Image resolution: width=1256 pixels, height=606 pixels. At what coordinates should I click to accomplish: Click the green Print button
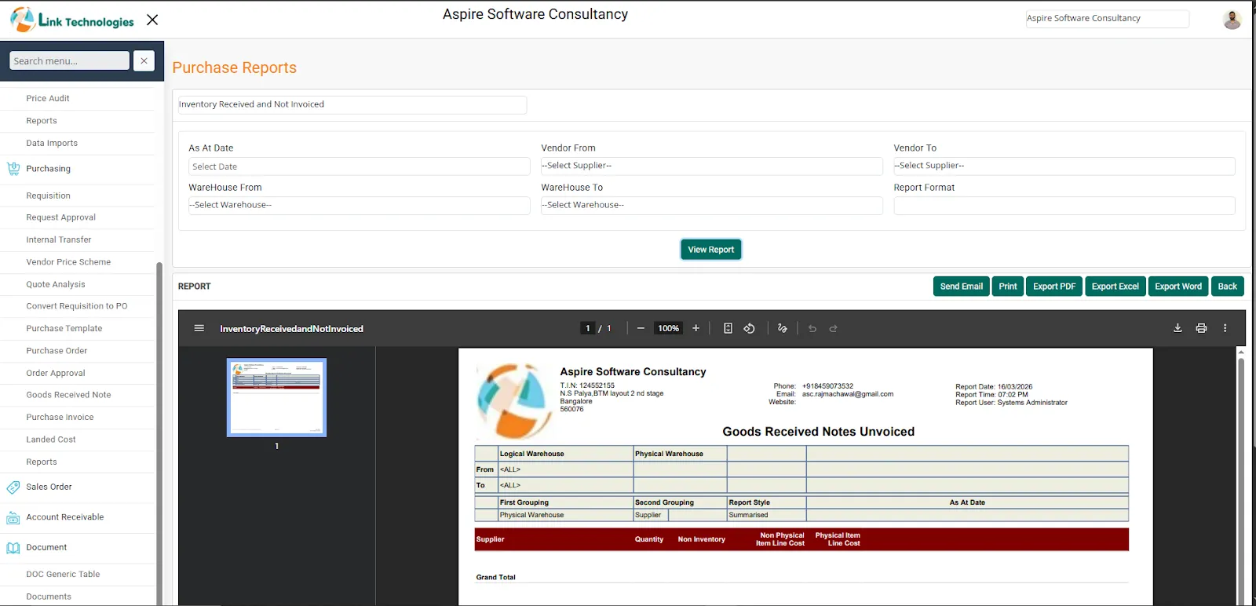pos(1008,287)
